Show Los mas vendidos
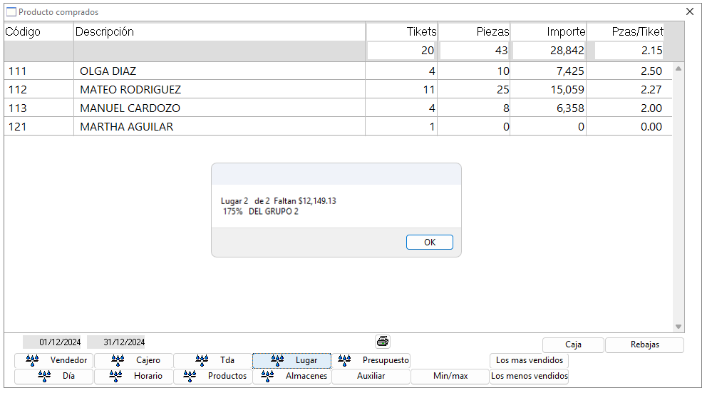The width and height of the screenshot is (707, 393). pos(529,361)
